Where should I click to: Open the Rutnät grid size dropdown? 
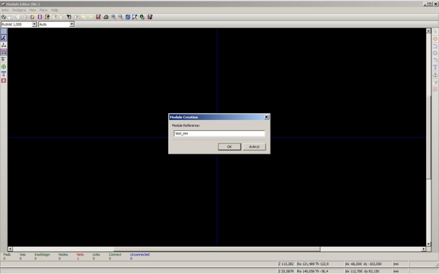click(x=34, y=24)
